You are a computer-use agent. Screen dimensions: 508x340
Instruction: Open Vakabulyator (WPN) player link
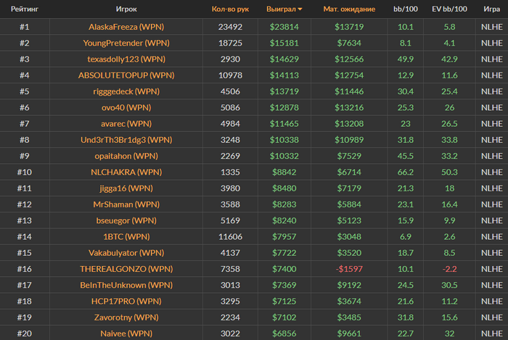click(x=126, y=253)
